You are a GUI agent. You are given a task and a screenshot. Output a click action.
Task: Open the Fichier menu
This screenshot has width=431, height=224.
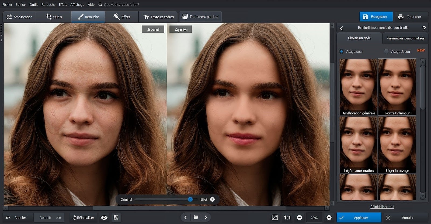[x=7, y=5]
